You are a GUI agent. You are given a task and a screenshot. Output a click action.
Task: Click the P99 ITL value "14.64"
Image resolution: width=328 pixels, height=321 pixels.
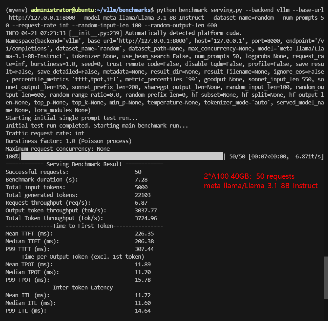coord(143,311)
